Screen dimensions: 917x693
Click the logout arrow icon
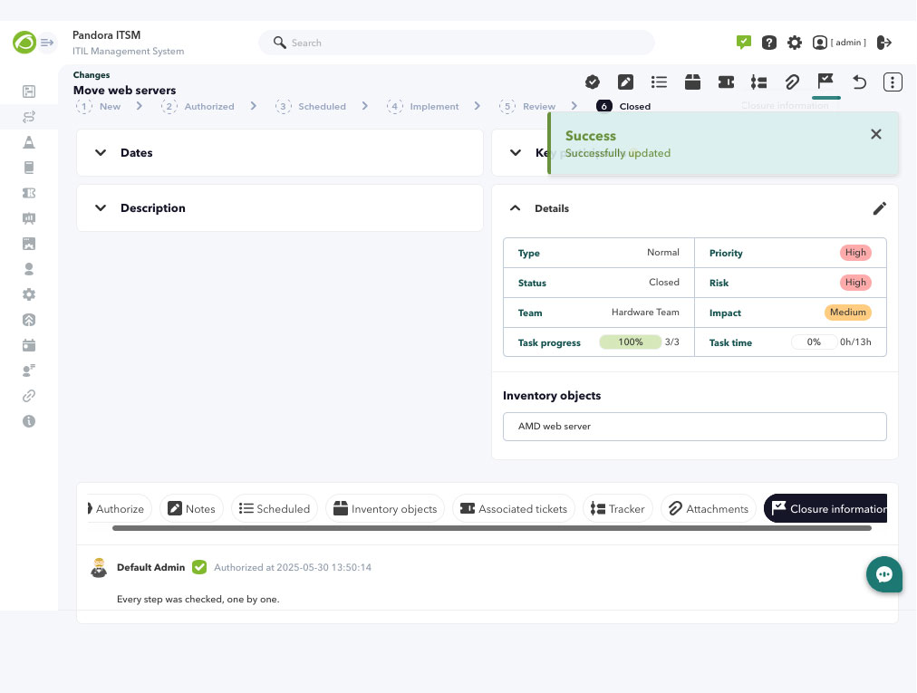point(884,43)
